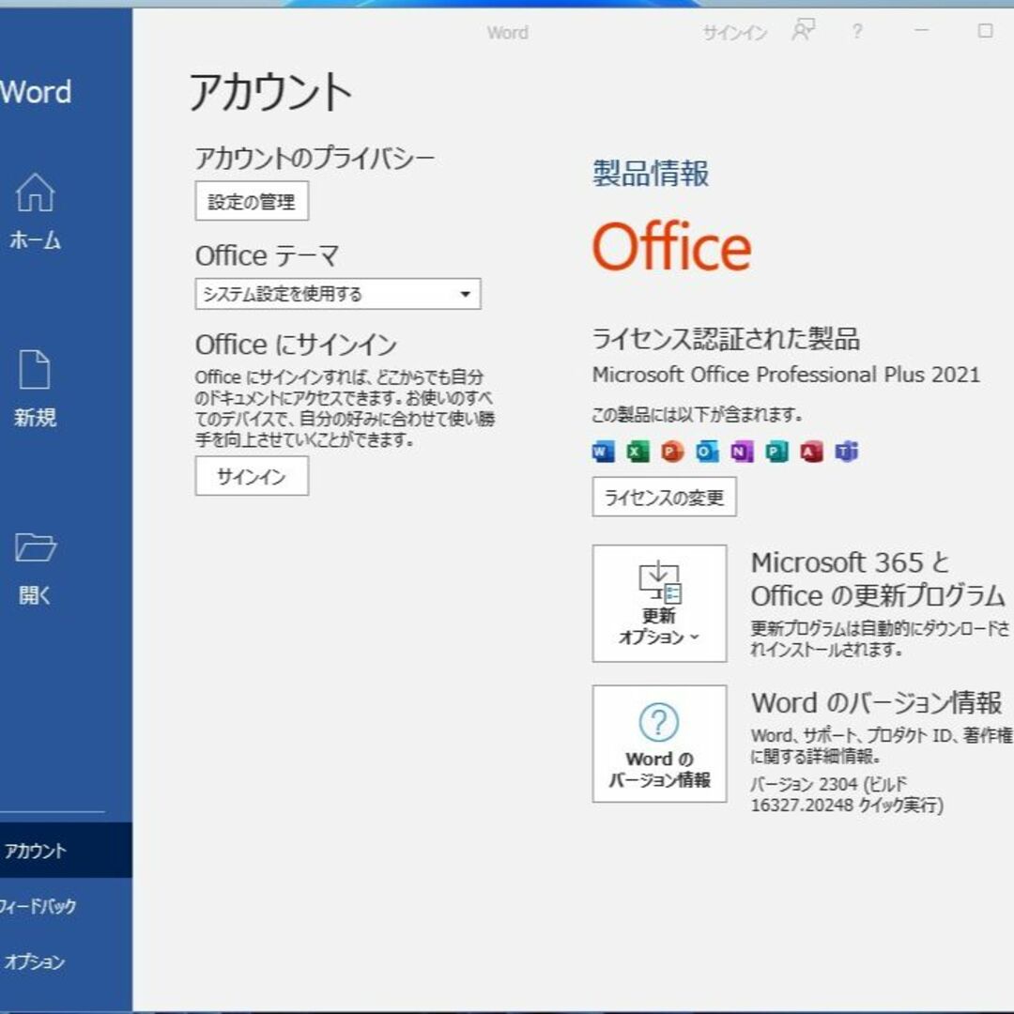Maximize the Word window
Viewport: 1014px width, 1014px height.
click(x=985, y=30)
